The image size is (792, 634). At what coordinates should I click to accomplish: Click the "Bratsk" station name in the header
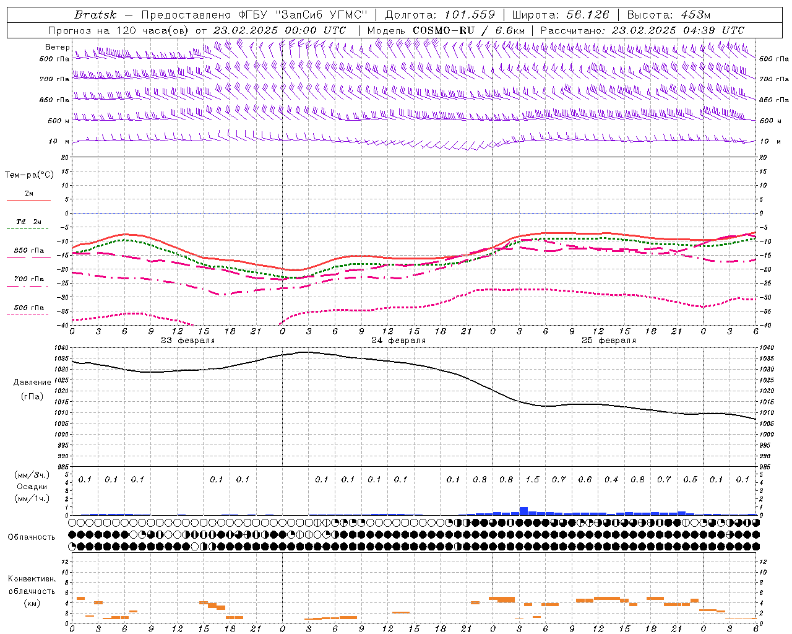coord(95,15)
